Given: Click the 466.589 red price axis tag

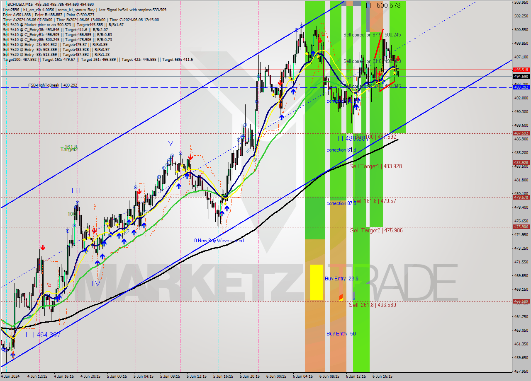Looking at the screenshot, I should coord(521,301).
